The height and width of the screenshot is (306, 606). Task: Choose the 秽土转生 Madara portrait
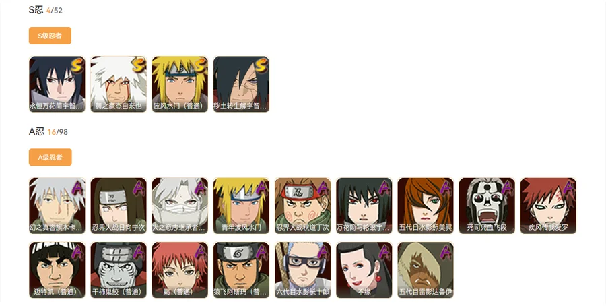[242, 84]
